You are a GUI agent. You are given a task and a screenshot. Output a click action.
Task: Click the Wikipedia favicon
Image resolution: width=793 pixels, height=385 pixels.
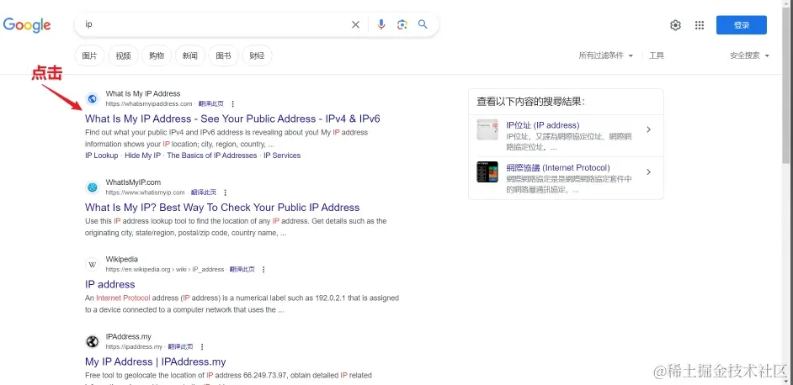point(92,264)
